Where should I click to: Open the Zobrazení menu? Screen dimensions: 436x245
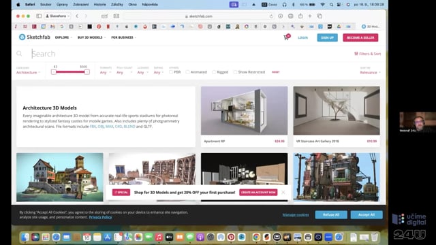tap(81, 5)
